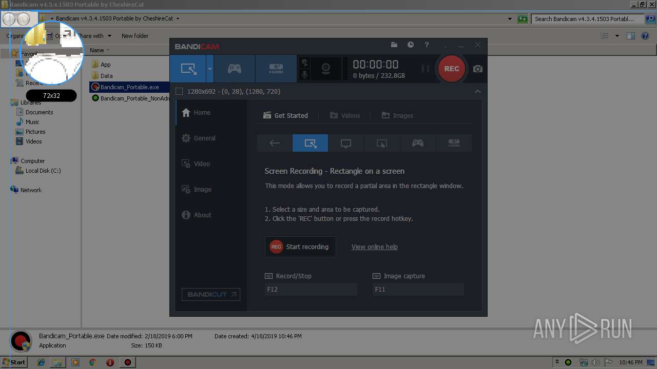Select the around mouse region mode tile
This screenshot has height=369, width=657.
click(x=382, y=143)
